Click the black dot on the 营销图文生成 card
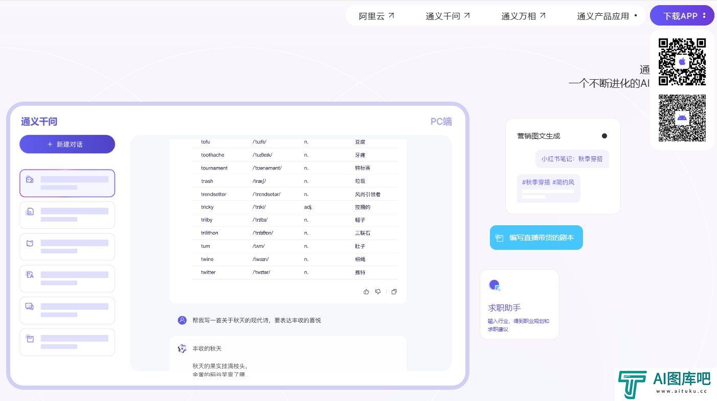The height and width of the screenshot is (401, 717). (604, 136)
